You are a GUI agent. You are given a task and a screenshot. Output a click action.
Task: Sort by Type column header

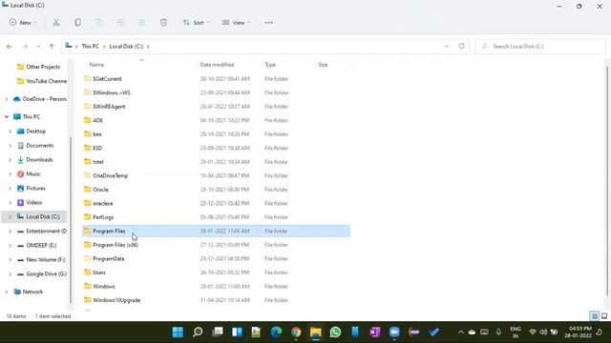click(270, 65)
